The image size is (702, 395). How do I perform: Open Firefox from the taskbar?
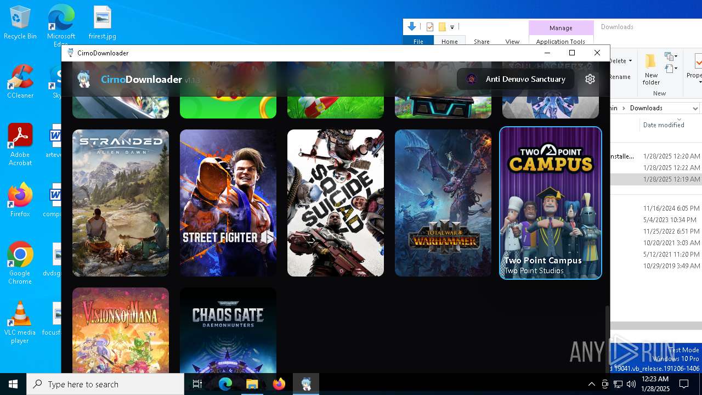pos(279,384)
